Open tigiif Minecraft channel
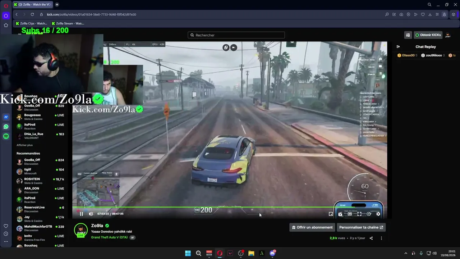This screenshot has width=460, height=259. tap(40, 171)
